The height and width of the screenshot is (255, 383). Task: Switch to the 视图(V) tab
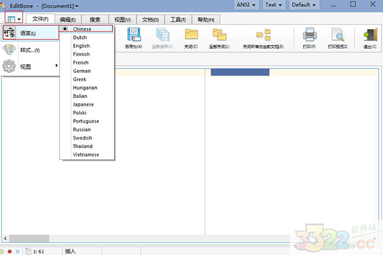(122, 20)
